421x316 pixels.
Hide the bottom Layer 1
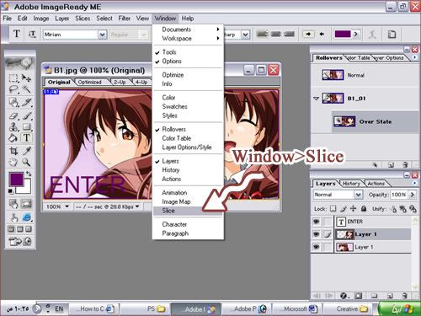(317, 247)
